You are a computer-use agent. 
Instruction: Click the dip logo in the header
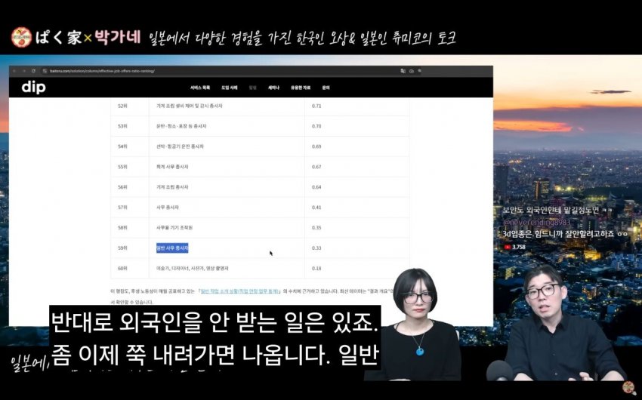33,88
